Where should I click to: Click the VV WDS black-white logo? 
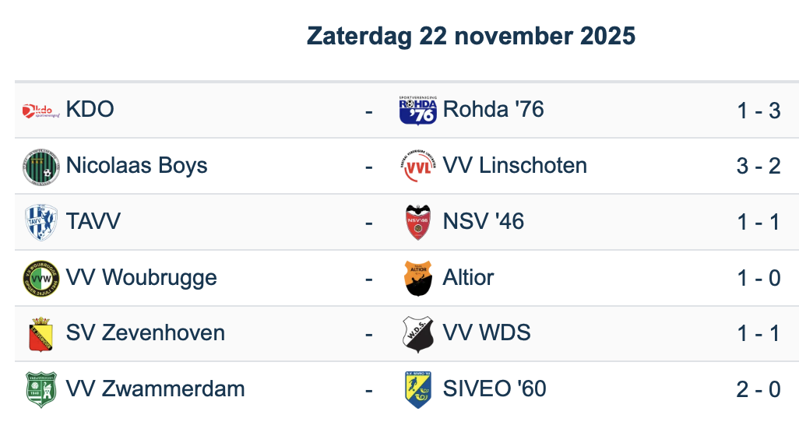click(x=417, y=334)
